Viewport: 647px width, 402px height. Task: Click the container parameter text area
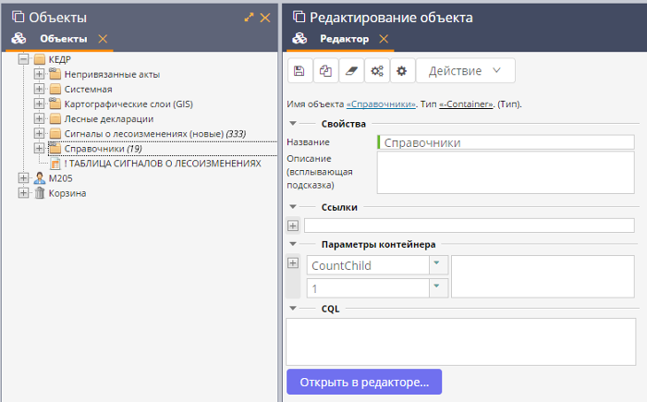(543, 276)
